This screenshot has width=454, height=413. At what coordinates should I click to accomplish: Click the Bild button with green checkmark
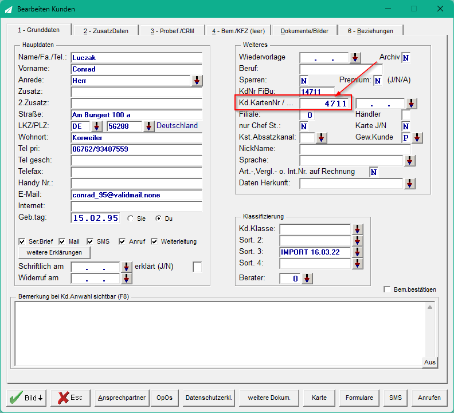tap(26, 398)
